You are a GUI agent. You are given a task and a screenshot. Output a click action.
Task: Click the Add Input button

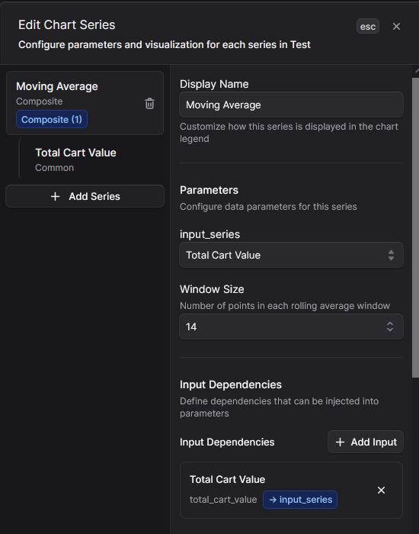[366, 442]
